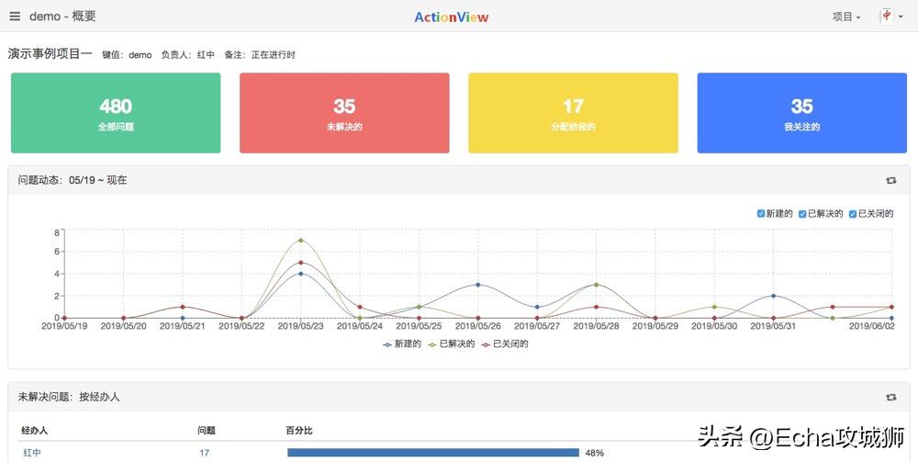The width and height of the screenshot is (918, 462).
Task: Uncheck the 已解决的 checkbox
Action: tap(802, 214)
